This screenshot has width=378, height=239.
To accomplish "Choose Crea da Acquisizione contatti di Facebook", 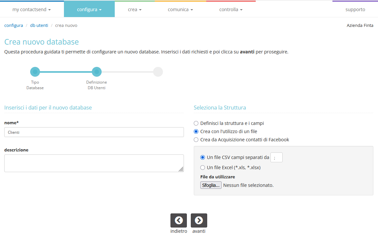I will (x=196, y=140).
